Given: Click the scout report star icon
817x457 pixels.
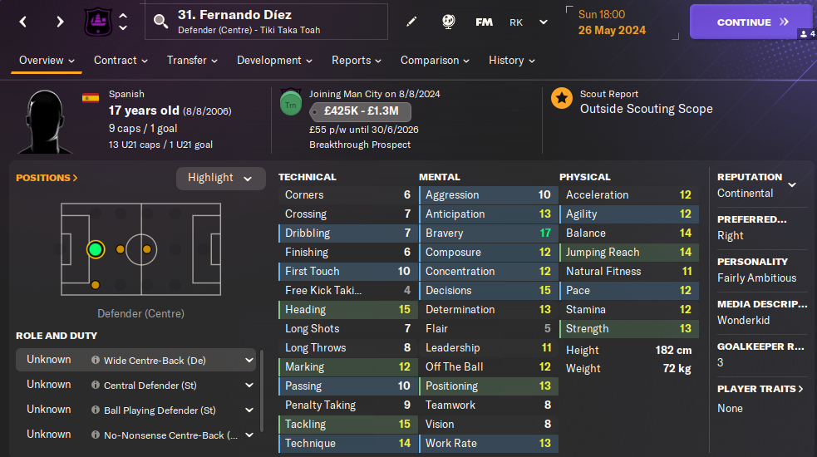Looking at the screenshot, I should pyautogui.click(x=562, y=99).
